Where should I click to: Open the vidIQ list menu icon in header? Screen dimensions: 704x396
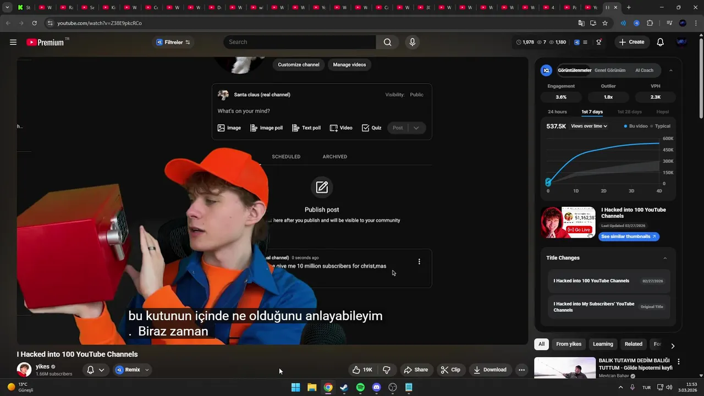point(585,42)
